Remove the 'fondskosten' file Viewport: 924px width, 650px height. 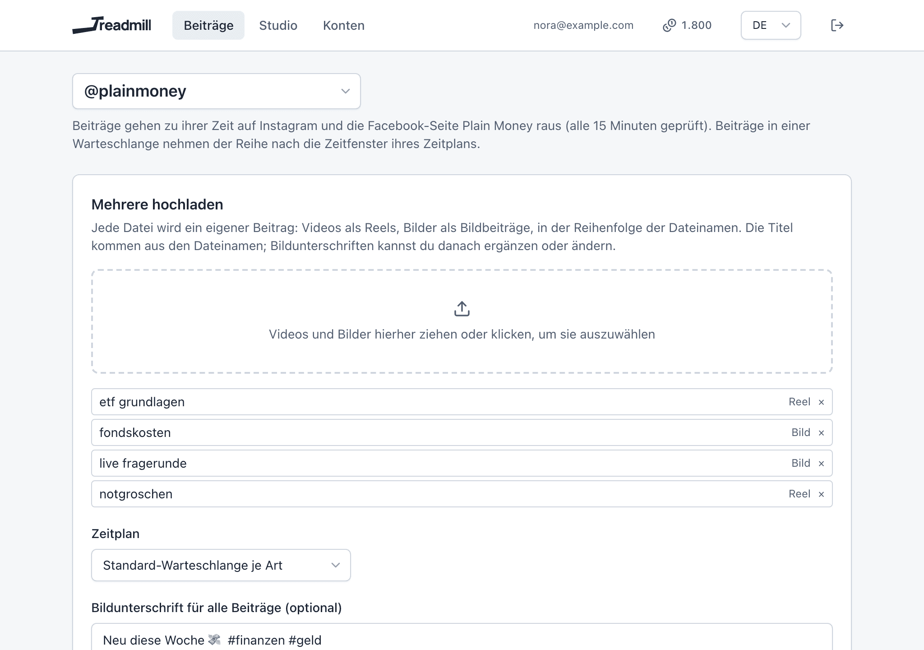[x=821, y=433]
